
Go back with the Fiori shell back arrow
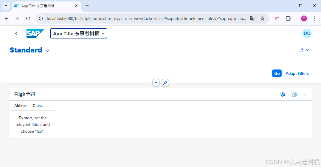pos(16,34)
